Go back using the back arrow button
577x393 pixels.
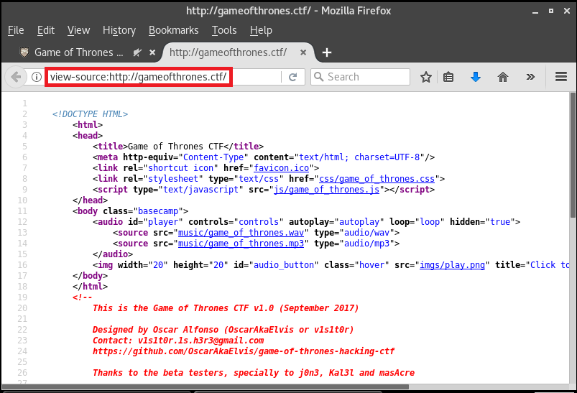point(16,77)
